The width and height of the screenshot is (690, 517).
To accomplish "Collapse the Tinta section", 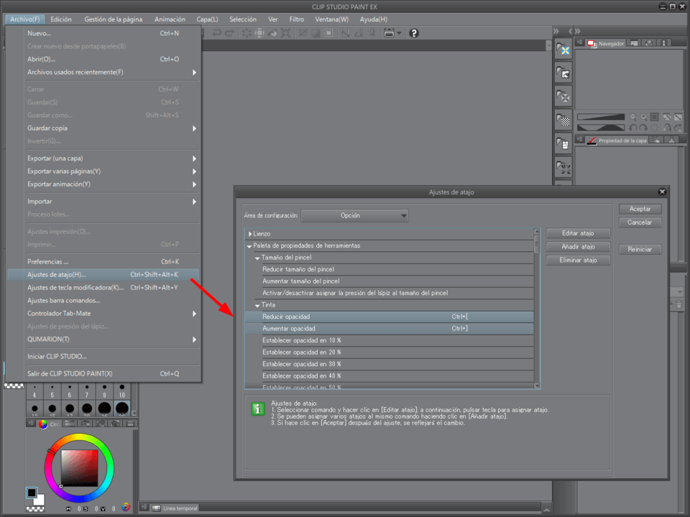I will (x=257, y=305).
